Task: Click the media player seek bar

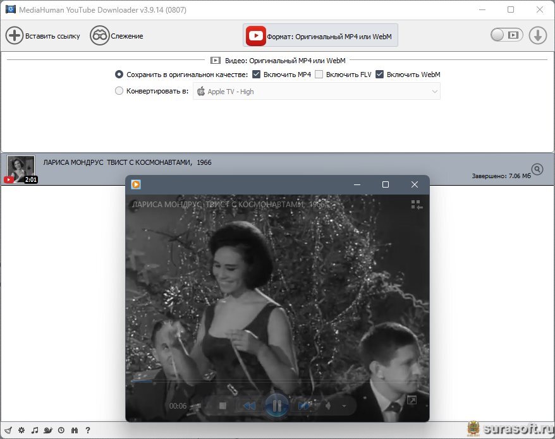Action: tap(277, 381)
